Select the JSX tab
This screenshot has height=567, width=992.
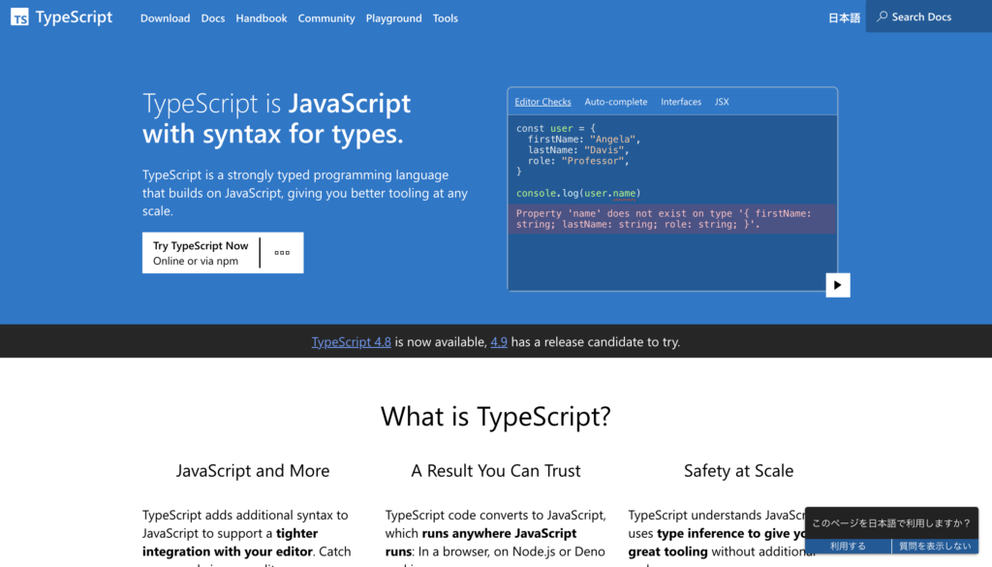[722, 102]
